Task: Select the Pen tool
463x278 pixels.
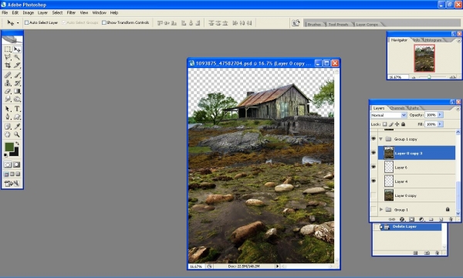Action: click(x=8, y=117)
